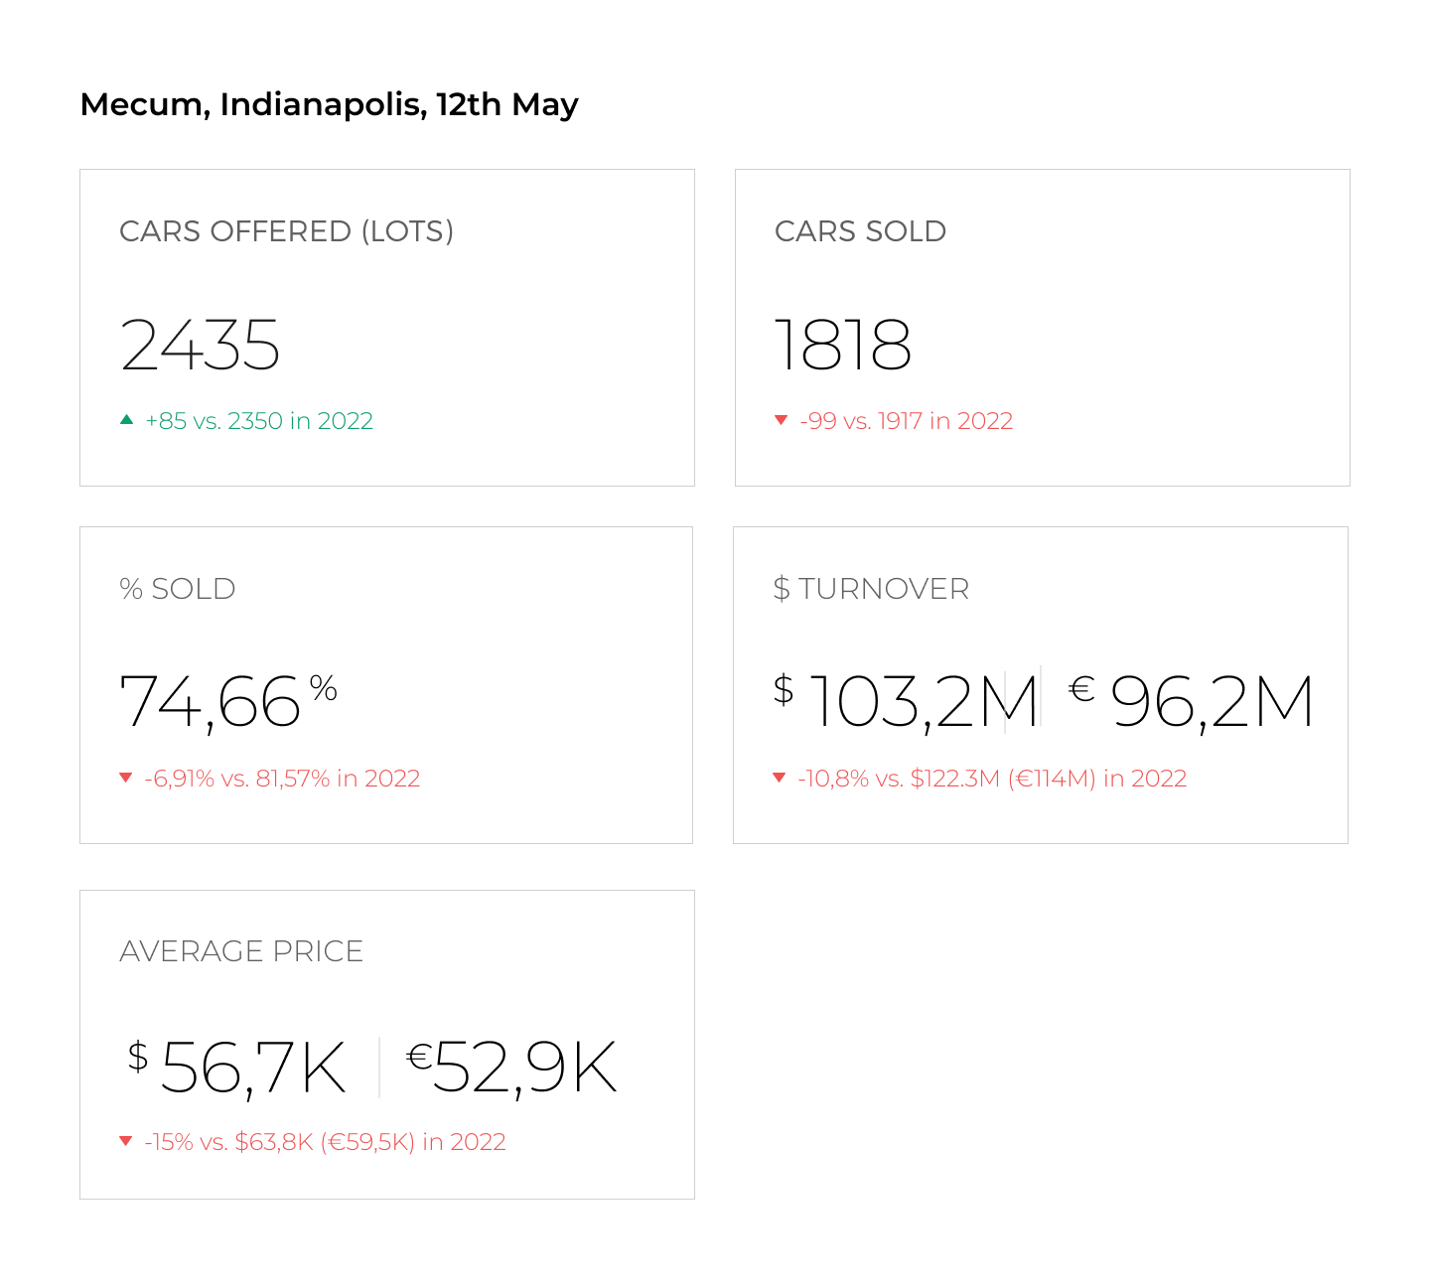
Task: Click the euro sign before 52,9K
Action: (419, 1056)
